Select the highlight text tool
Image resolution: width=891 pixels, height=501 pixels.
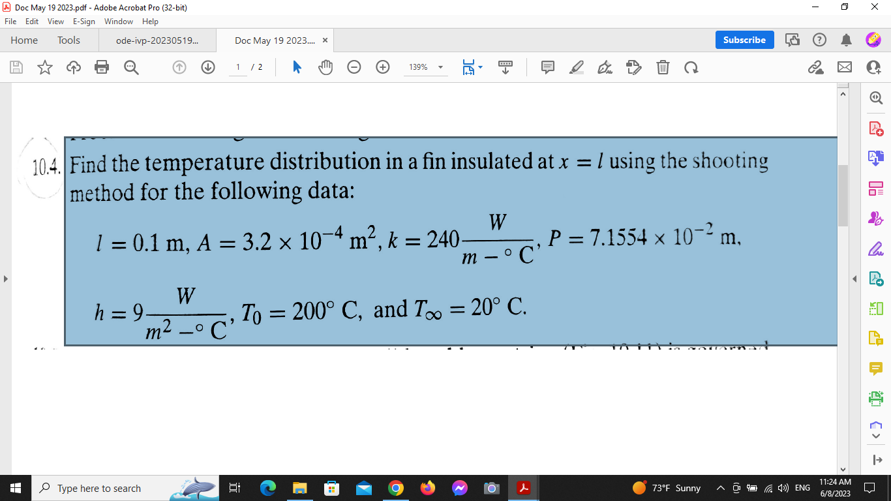(x=576, y=67)
